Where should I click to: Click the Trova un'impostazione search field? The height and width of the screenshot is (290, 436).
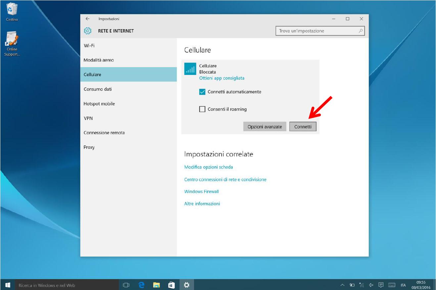point(320,31)
